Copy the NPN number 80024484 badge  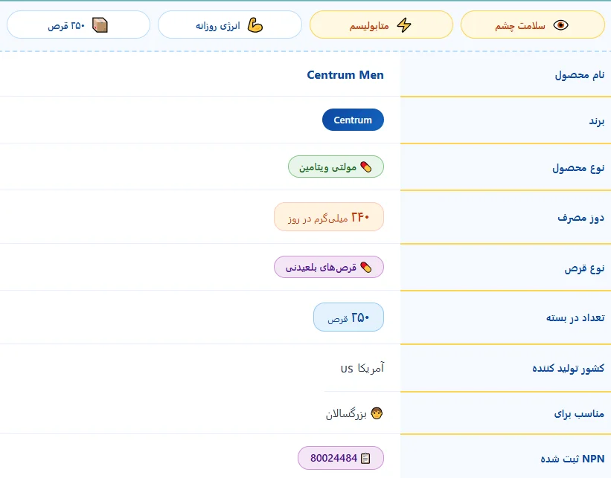pos(341,458)
